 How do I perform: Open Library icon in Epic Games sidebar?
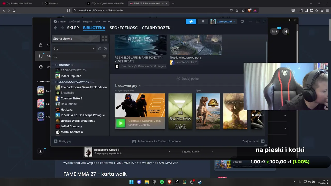pos(41,56)
